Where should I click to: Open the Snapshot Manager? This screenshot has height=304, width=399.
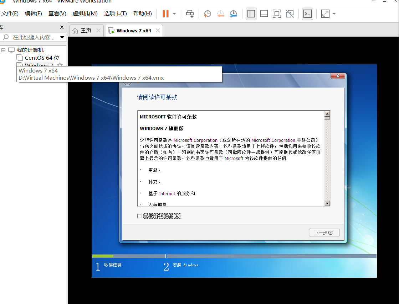pos(233,14)
